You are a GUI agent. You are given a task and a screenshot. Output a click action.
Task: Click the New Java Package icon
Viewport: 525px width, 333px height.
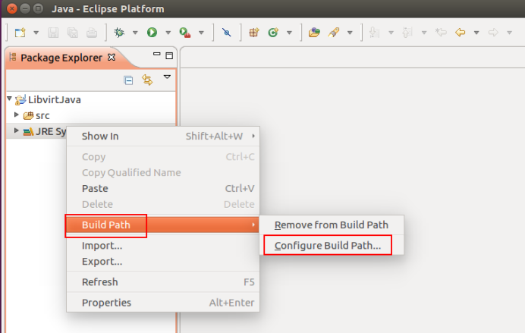254,33
